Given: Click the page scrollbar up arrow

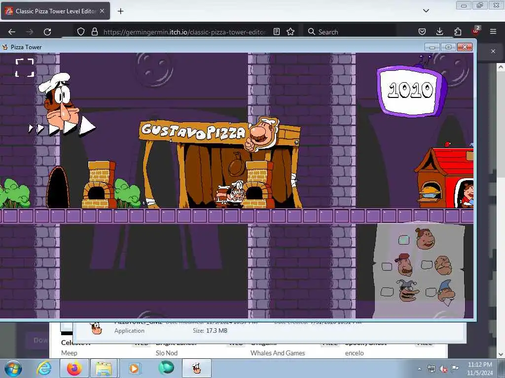Looking at the screenshot, I should [501, 67].
